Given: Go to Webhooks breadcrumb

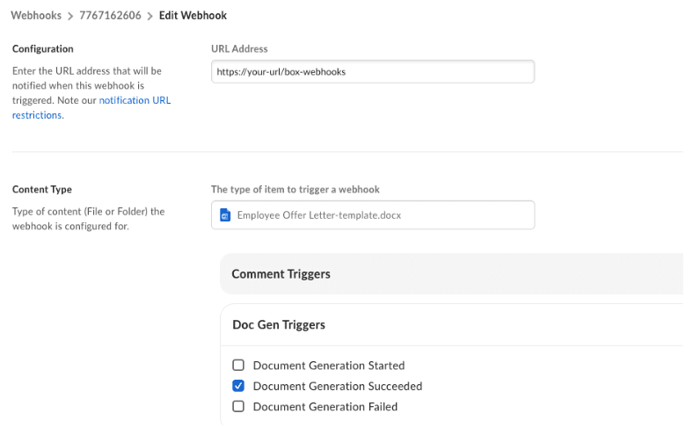Looking at the screenshot, I should (x=36, y=16).
